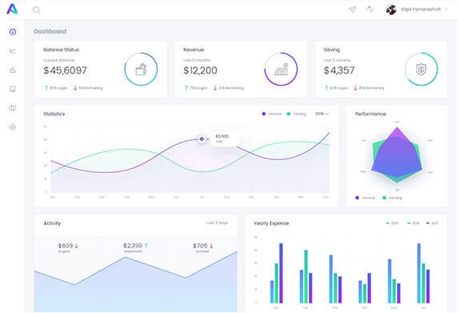
Task: Click the red remaining arrow in Saving card
Action: pyautogui.click(x=356, y=87)
